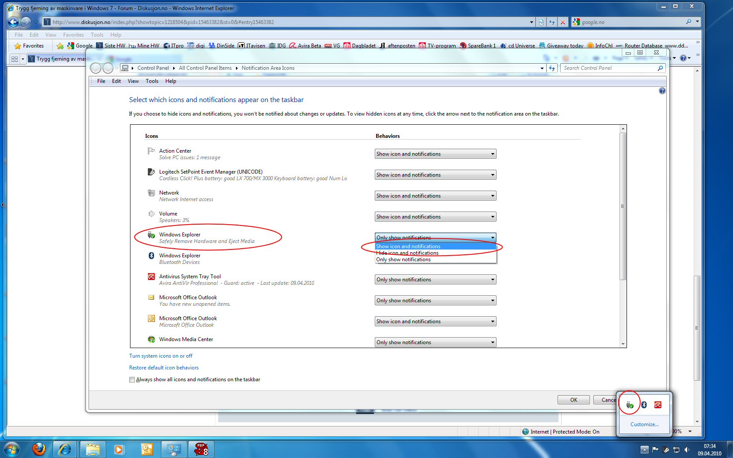The width and height of the screenshot is (733, 458).
Task: Click Restore default icon behaviors
Action: 164,368
